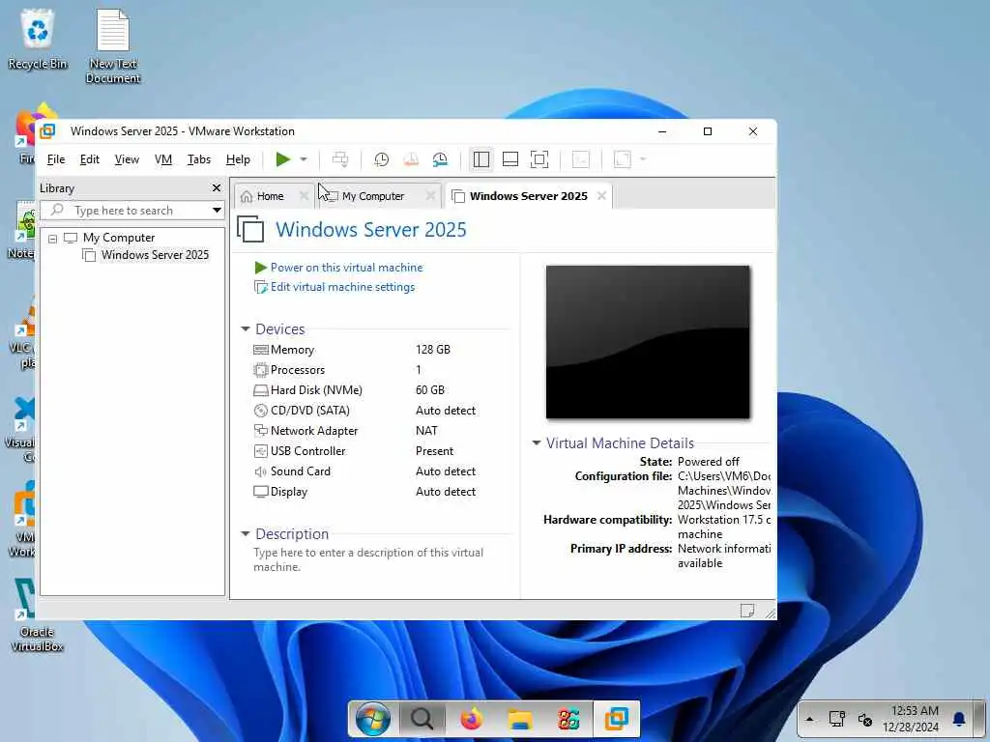
Task: Open the View menu
Action: coord(127,159)
